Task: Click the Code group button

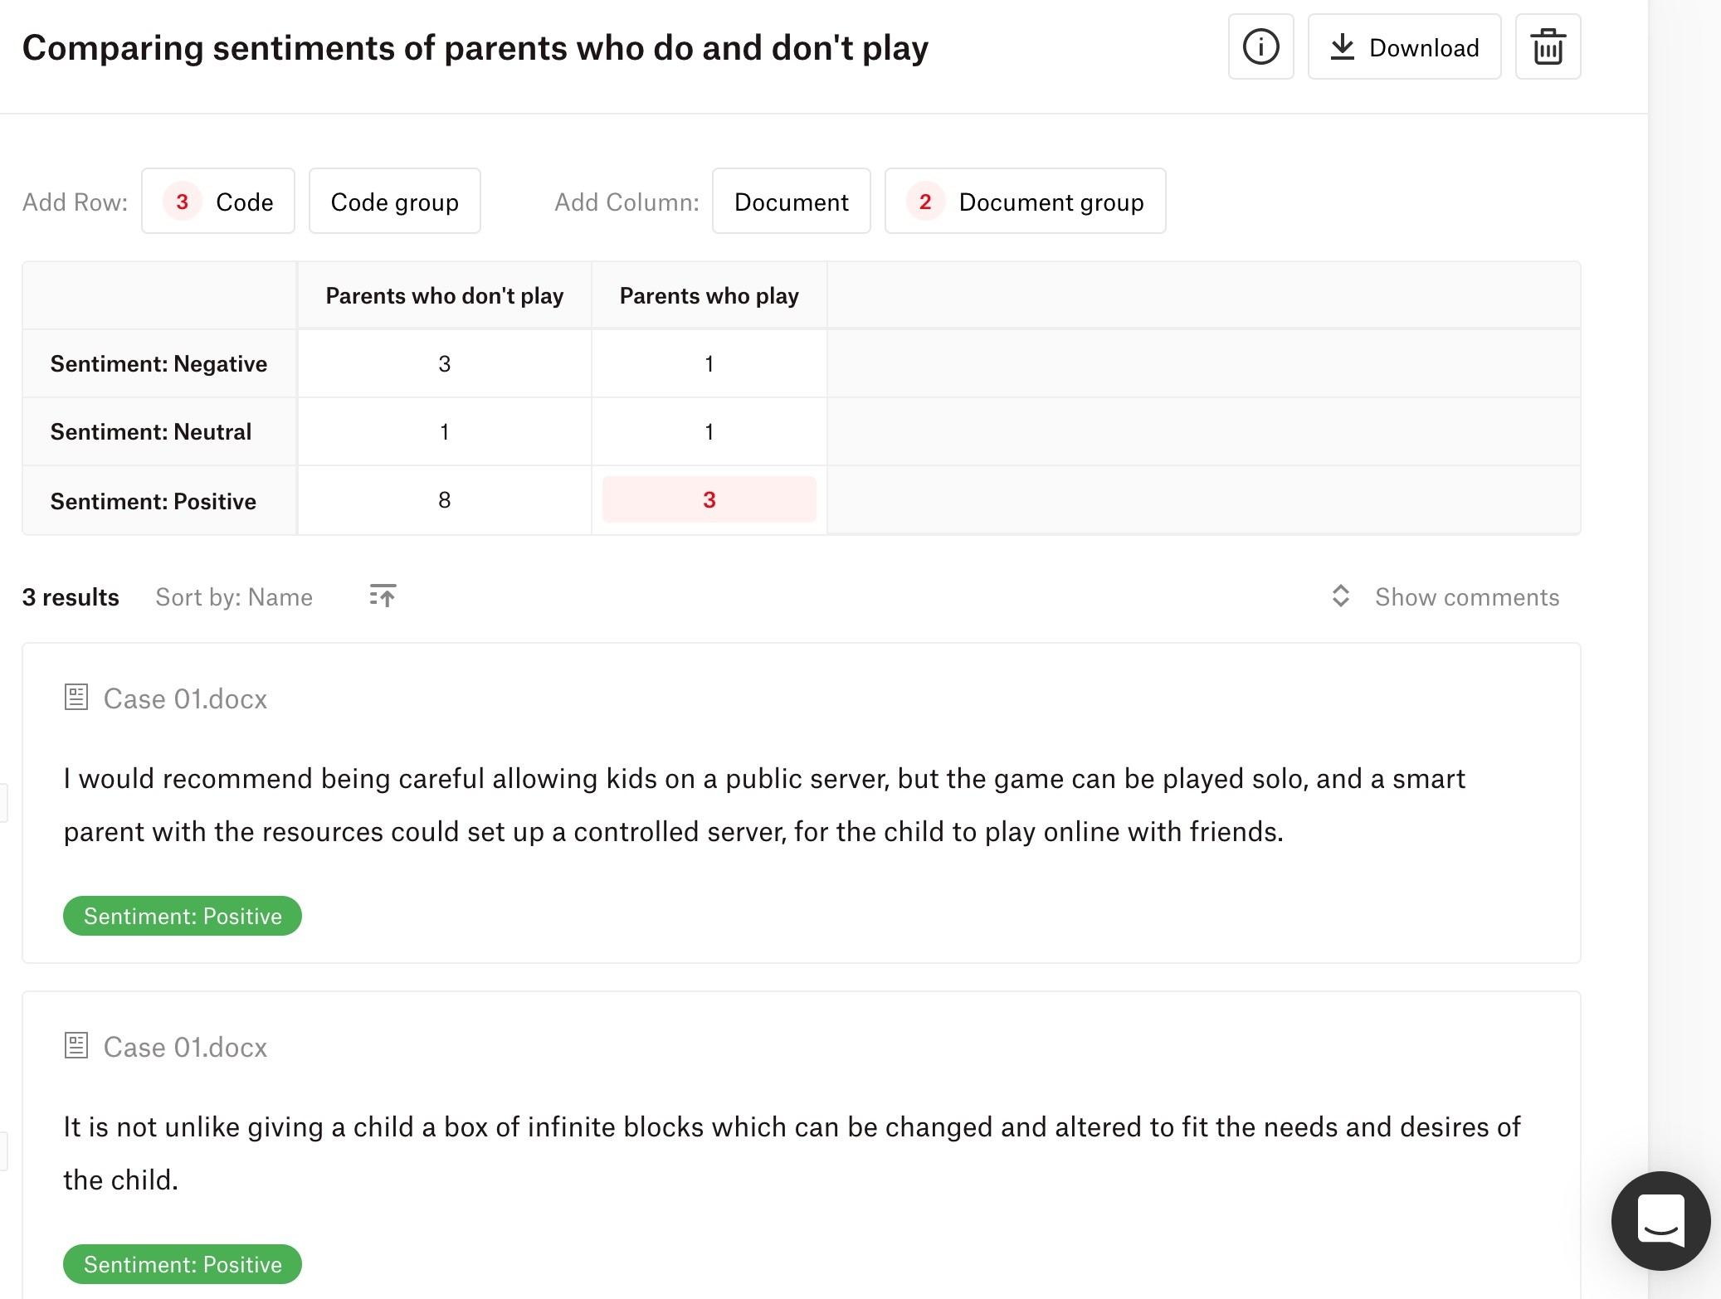Action: 395,202
